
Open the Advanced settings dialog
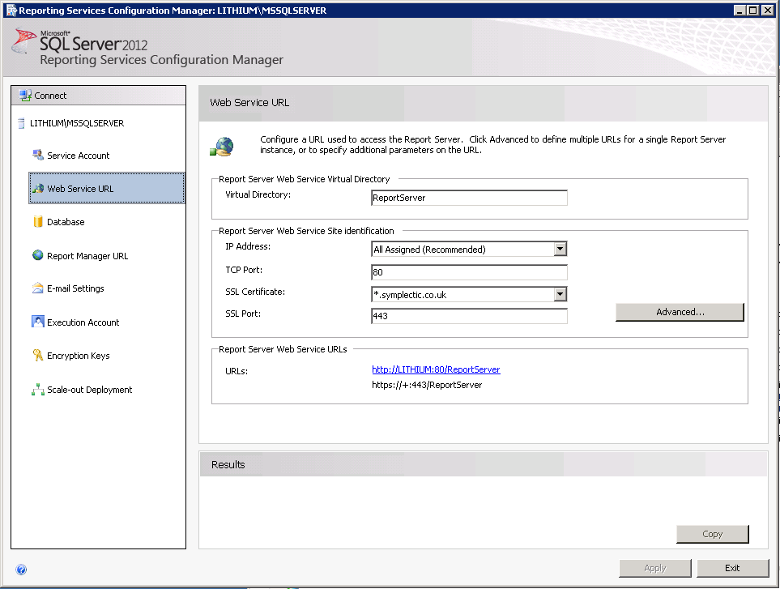pos(680,312)
